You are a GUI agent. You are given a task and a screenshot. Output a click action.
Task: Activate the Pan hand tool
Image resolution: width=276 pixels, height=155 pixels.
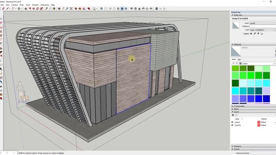click(63, 9)
